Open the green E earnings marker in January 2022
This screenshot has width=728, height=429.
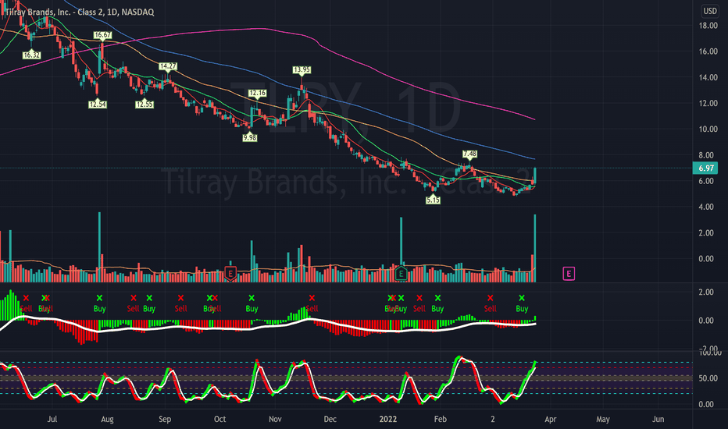pos(401,273)
